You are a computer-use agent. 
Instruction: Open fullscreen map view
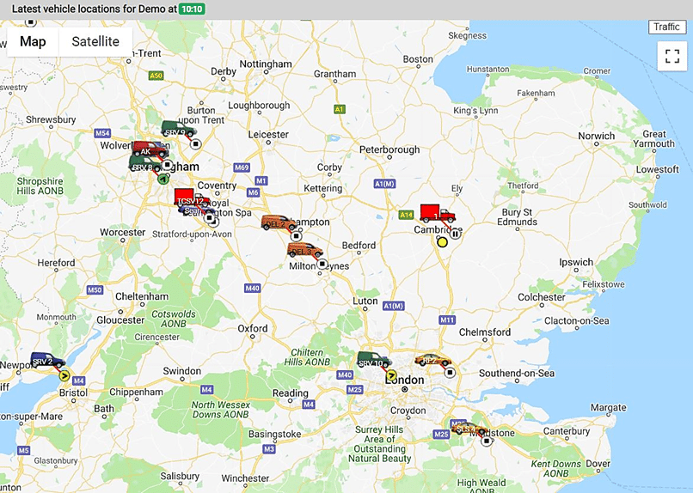point(672,56)
